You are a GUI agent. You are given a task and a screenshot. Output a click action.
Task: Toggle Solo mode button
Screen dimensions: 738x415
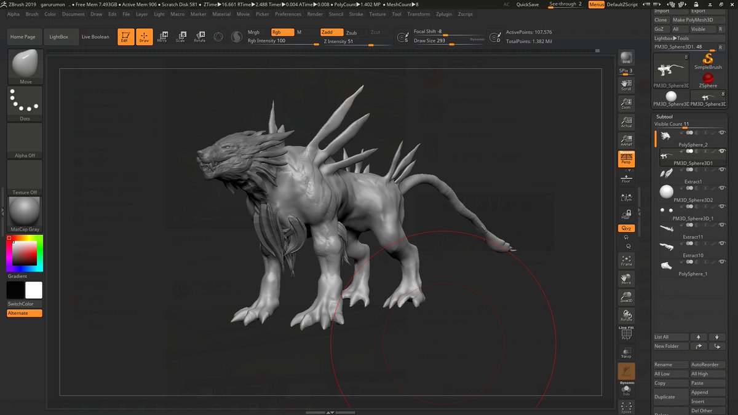point(626,390)
